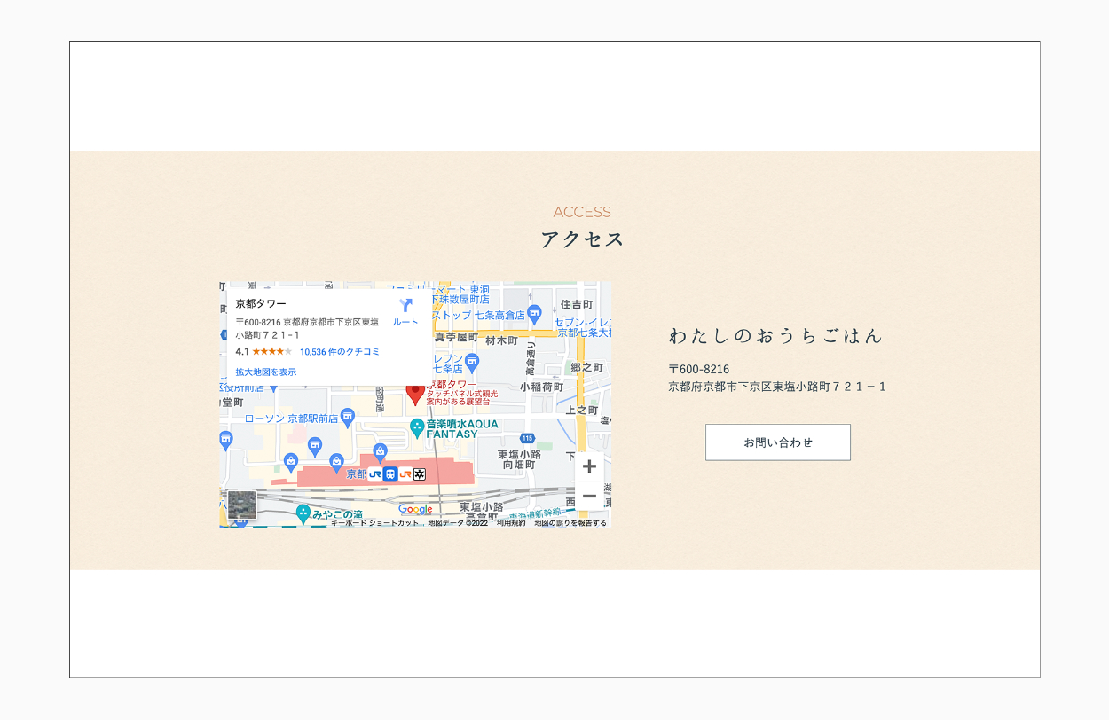Image resolution: width=1109 pixels, height=720 pixels.
Task: Zoom out the map with minus button
Action: pos(589,496)
